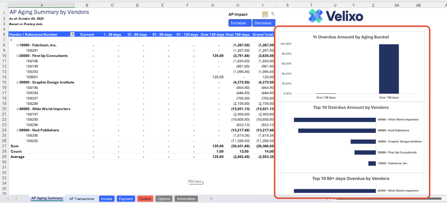Toggle multi-select in the AP Impact slicer
Viewport: 447px width, 203px height.
point(265,14)
